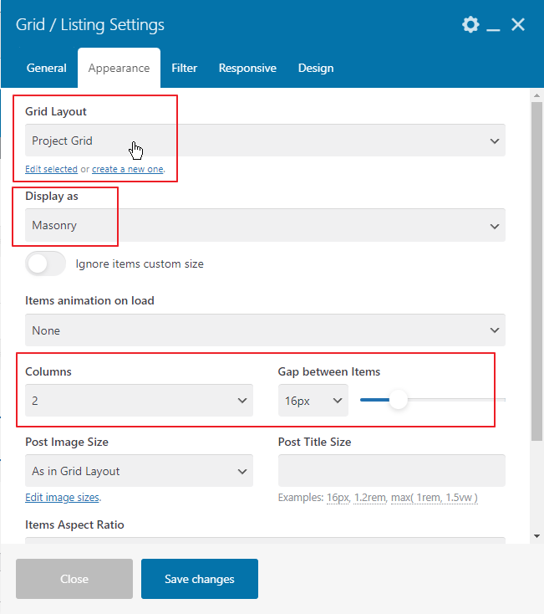The image size is (544, 614).
Task: Open Post Image Size dropdown
Action: pyautogui.click(x=139, y=471)
